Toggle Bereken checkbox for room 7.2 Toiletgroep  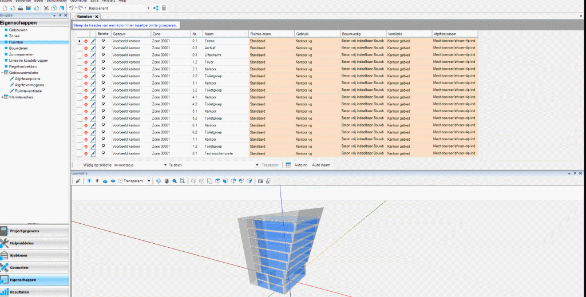[x=104, y=146]
